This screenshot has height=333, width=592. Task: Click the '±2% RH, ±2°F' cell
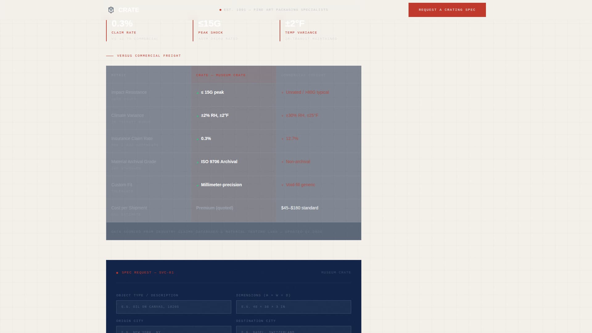215,115
